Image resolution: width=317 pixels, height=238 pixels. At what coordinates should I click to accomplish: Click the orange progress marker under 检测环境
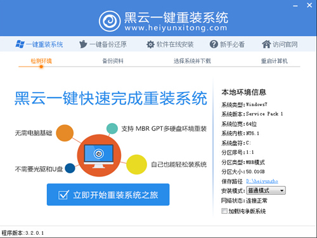point(41,67)
